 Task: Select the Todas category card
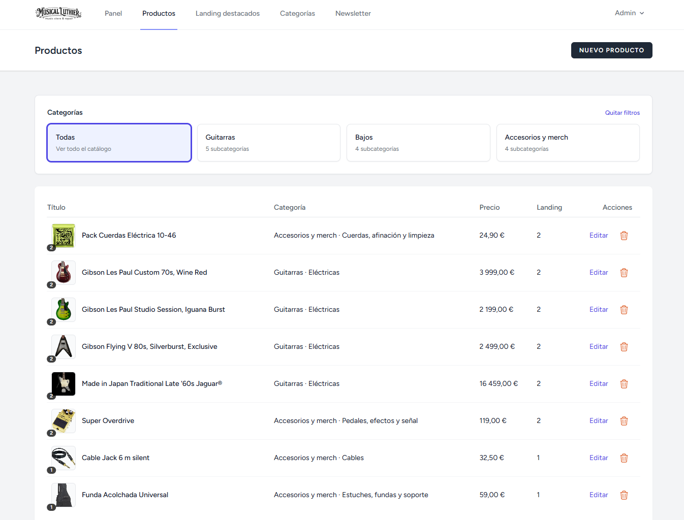point(119,143)
